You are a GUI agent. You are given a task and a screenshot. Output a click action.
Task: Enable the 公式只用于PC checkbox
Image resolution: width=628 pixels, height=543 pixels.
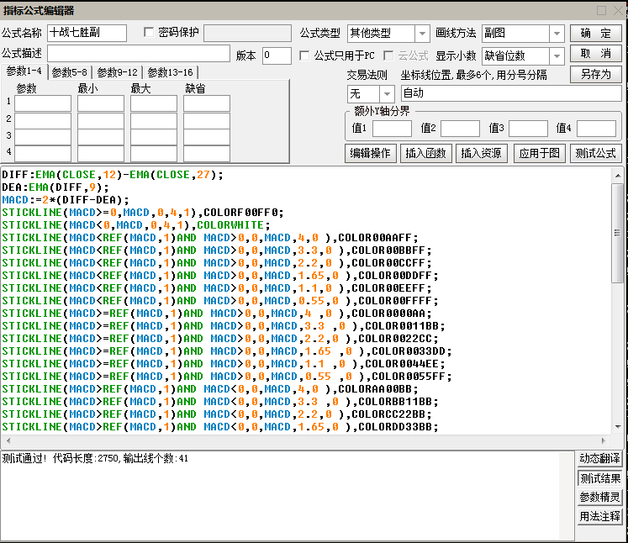304,55
